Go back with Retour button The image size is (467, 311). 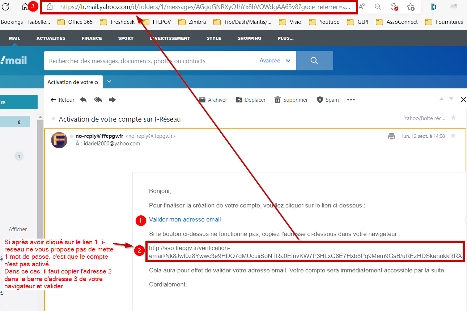click(x=63, y=100)
